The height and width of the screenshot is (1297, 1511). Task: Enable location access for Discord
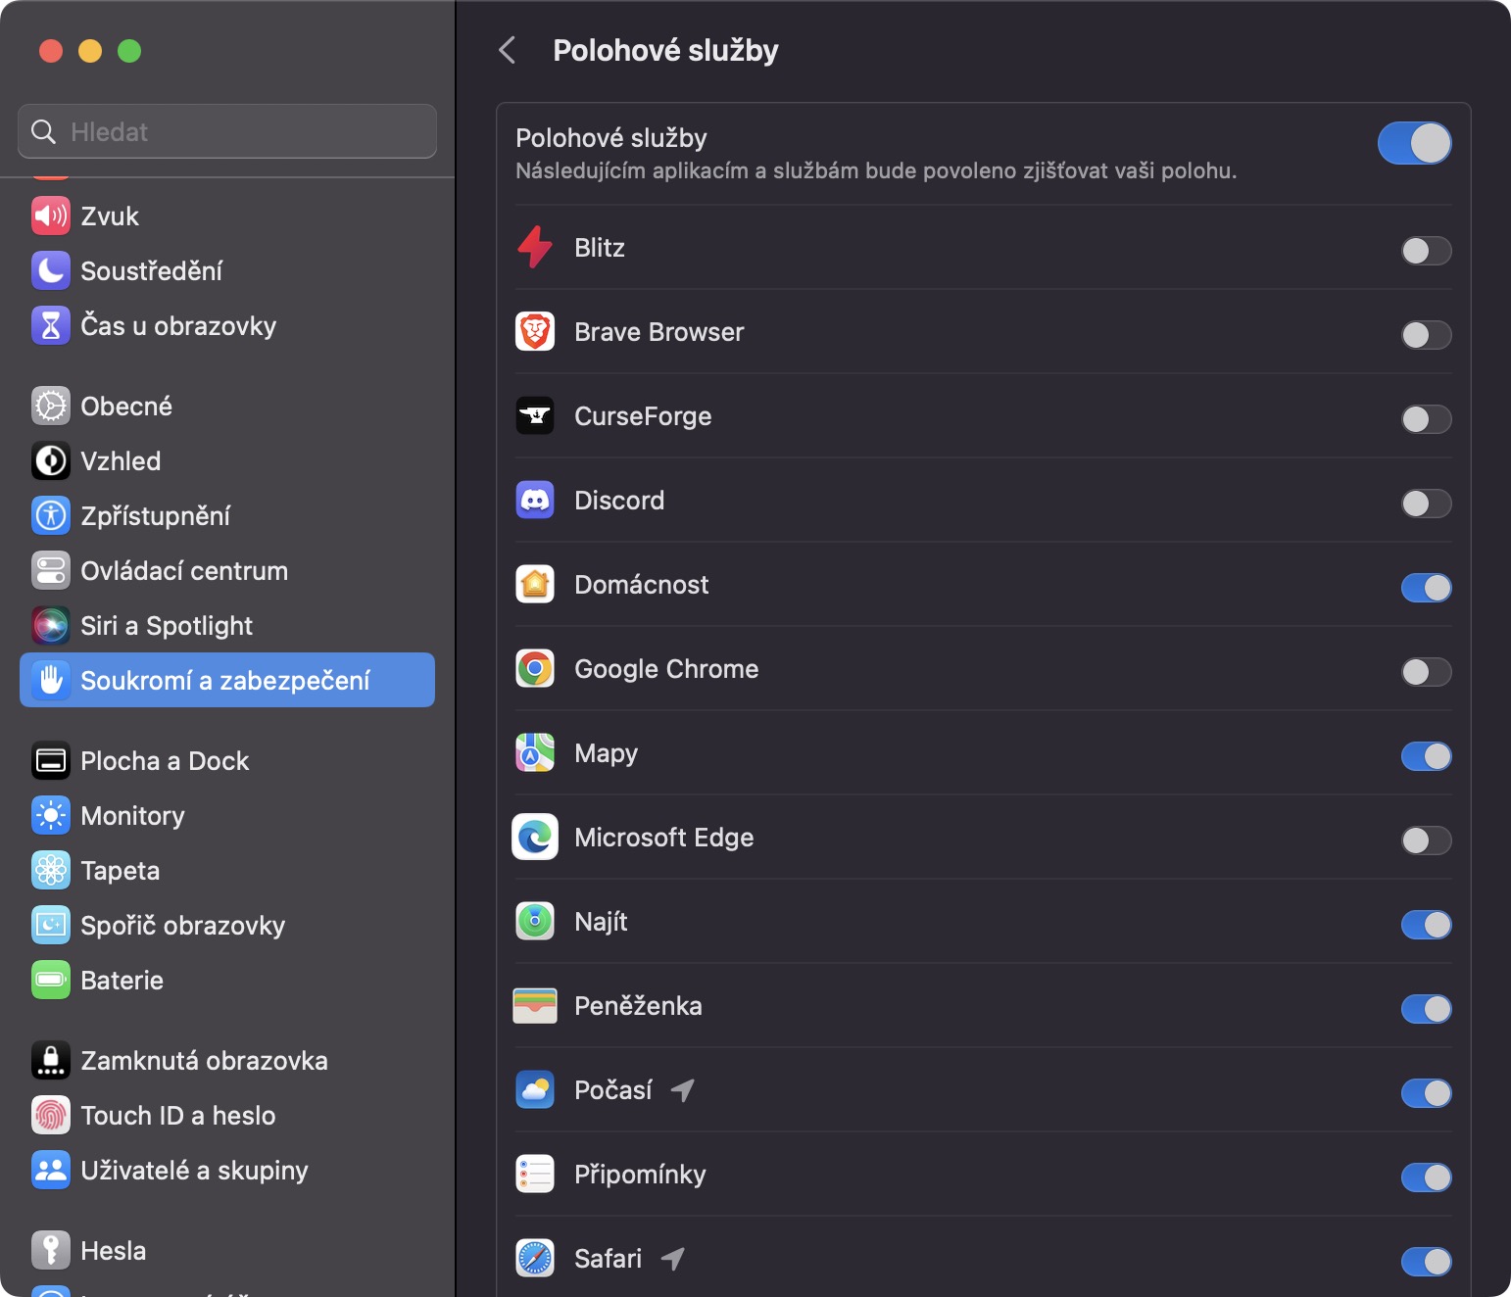1426,504
